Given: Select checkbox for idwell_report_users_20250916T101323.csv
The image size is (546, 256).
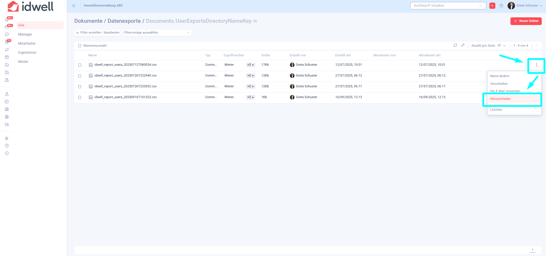Looking at the screenshot, I should pos(80,98).
